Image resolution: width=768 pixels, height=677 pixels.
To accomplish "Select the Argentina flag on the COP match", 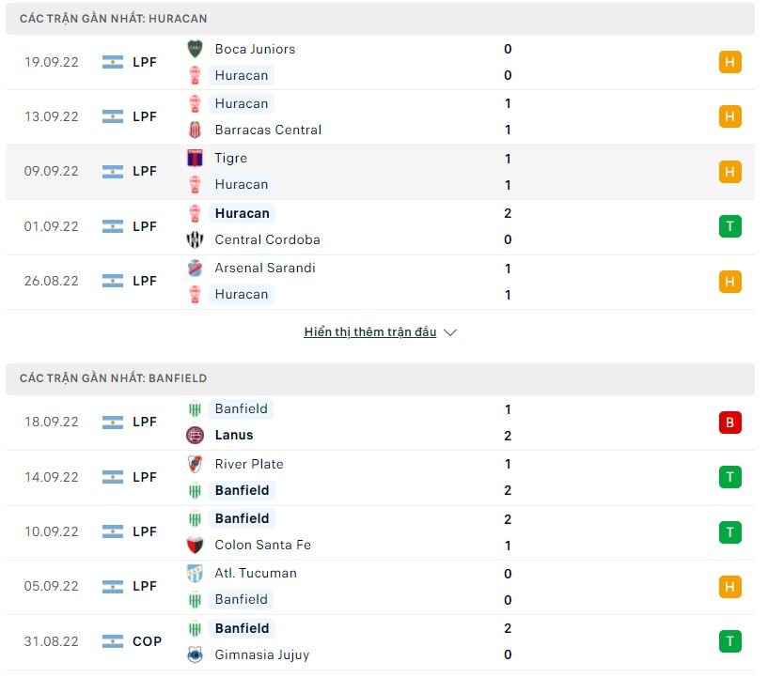I will pyautogui.click(x=113, y=641).
